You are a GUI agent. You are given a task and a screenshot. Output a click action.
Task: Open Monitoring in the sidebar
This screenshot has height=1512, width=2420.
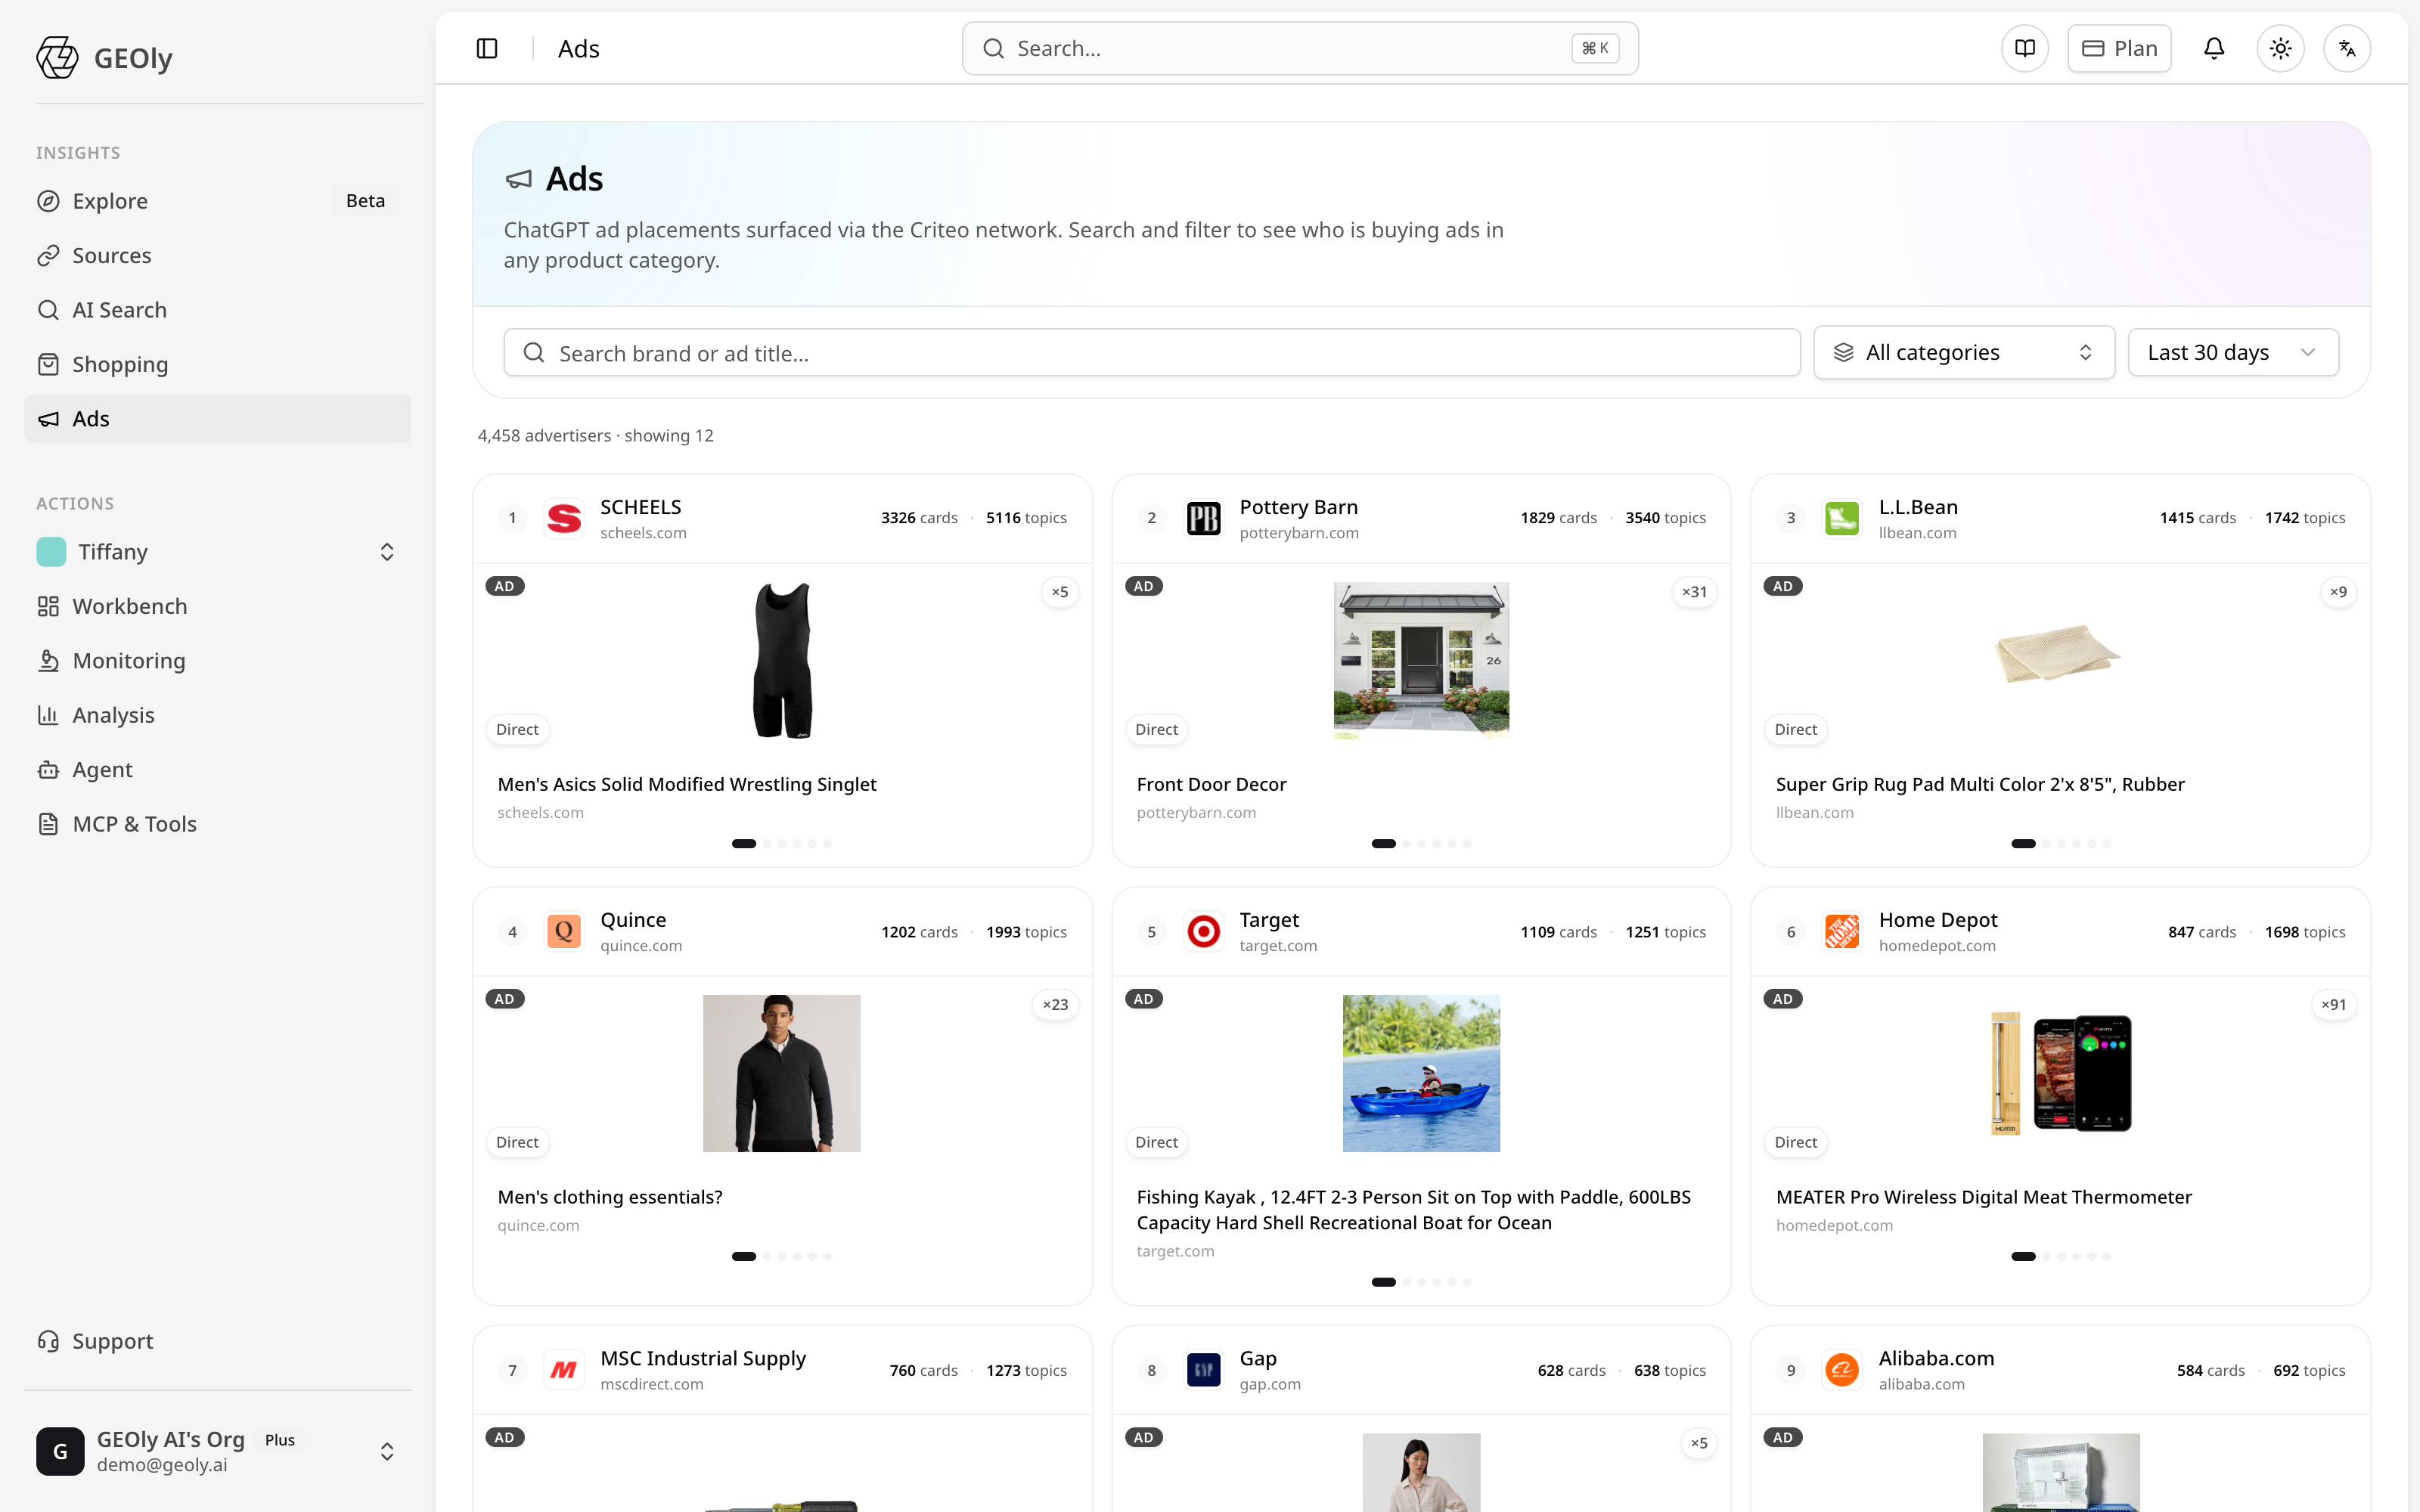217,660
